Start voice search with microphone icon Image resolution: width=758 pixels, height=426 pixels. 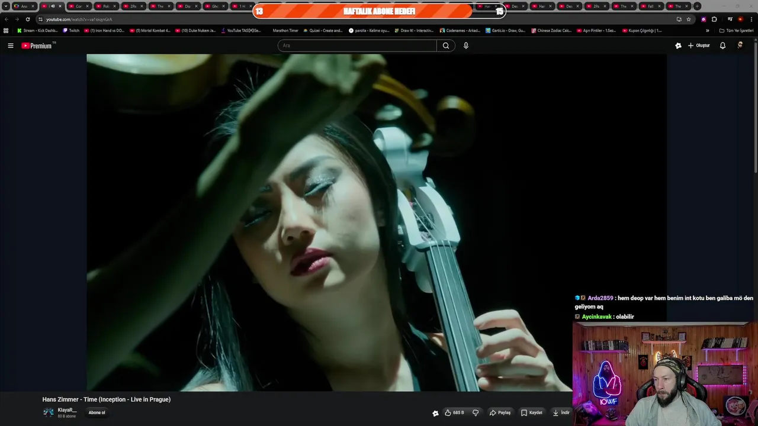466,46
